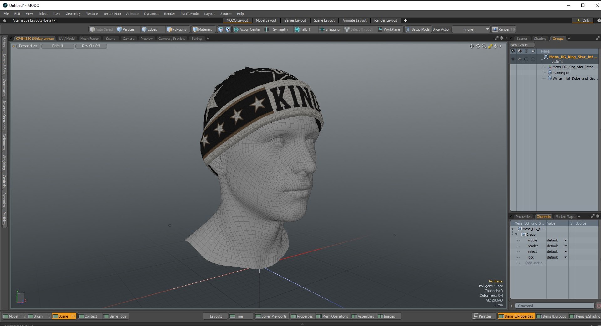601x326 pixels.
Task: Open layout options gear at top right
Action: pyautogui.click(x=598, y=20)
